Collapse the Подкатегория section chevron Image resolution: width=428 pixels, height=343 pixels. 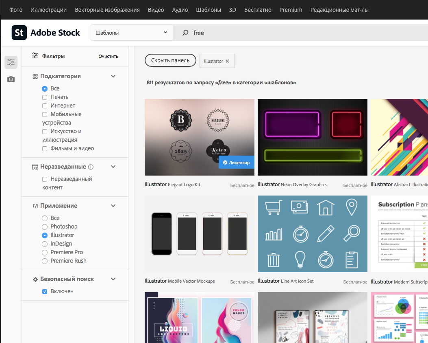tap(113, 76)
